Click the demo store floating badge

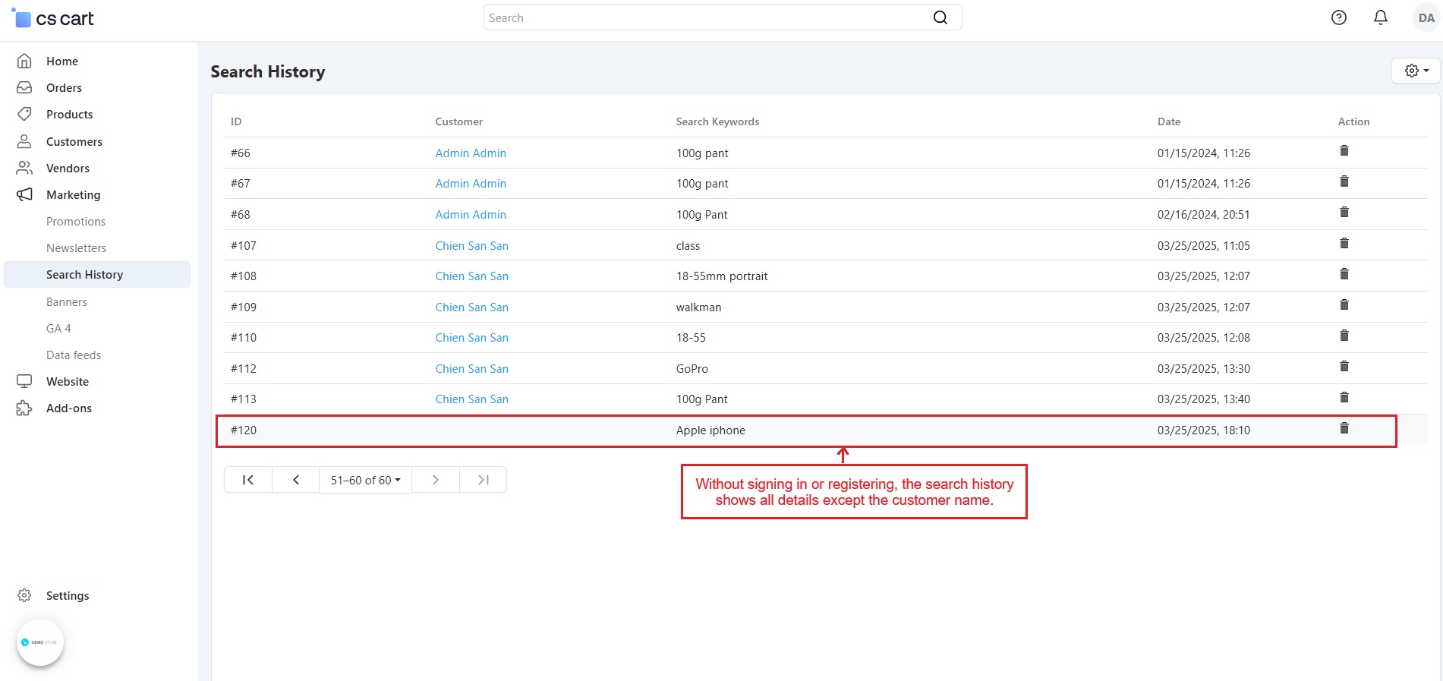[40, 642]
